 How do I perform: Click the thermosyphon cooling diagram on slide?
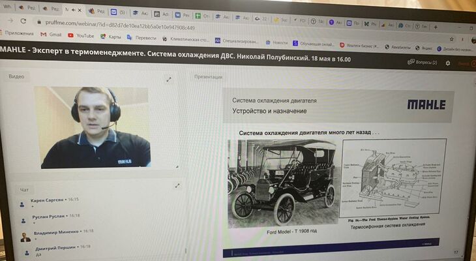393,177
